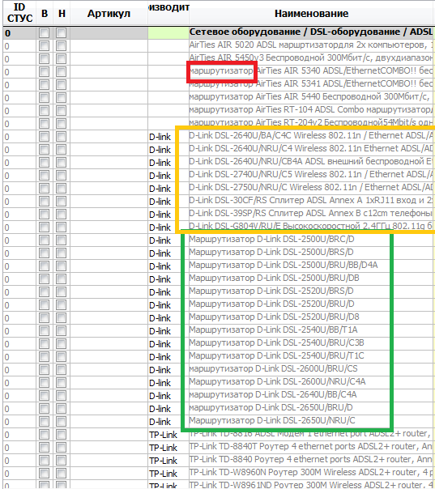The height and width of the screenshot is (489, 435).
Task: Select маршрутизатор AirTies RT-104 ADSL Combo cell
Action: click(311, 110)
